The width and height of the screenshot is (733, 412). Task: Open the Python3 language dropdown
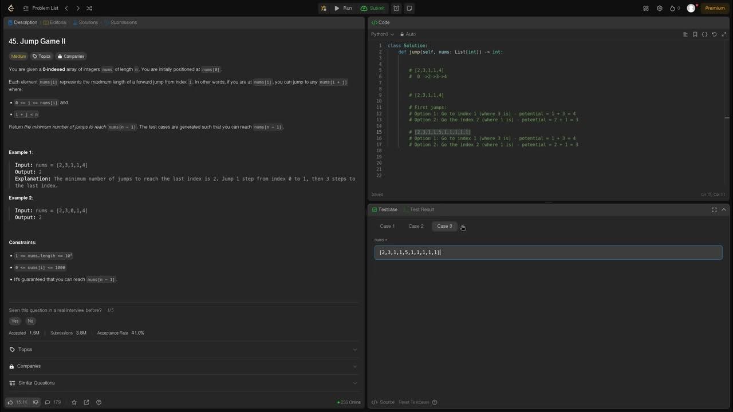click(383, 34)
